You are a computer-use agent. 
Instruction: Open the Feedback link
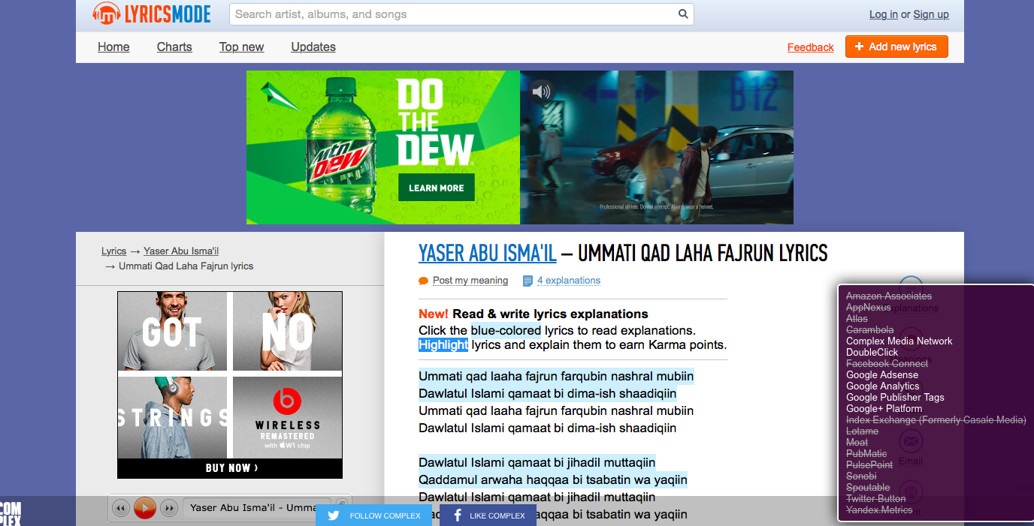810,47
